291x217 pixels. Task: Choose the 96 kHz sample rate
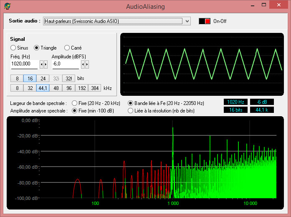coord(68,88)
